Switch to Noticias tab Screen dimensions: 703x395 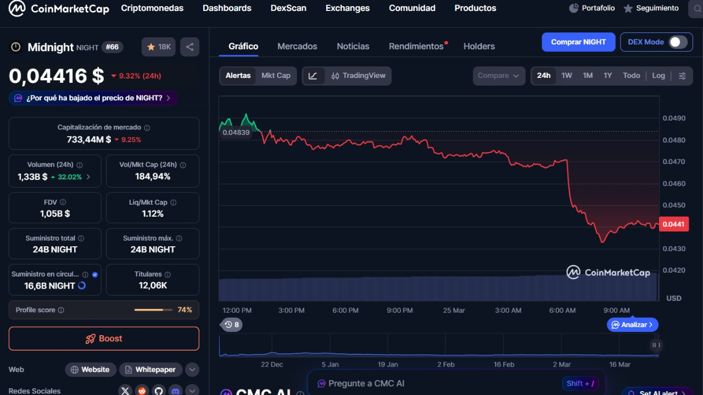tap(353, 47)
